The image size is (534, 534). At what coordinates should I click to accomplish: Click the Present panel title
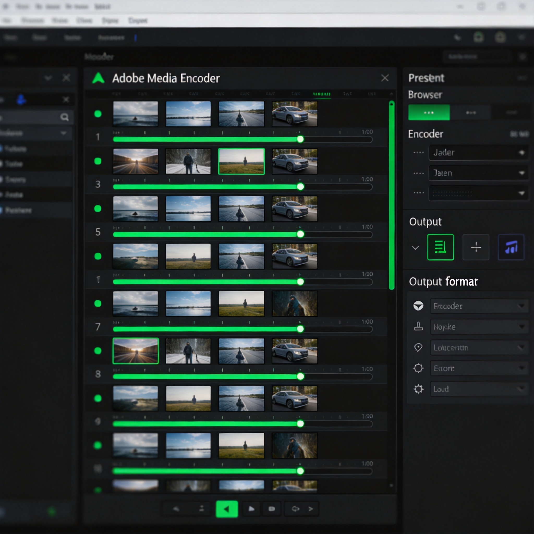(x=426, y=78)
